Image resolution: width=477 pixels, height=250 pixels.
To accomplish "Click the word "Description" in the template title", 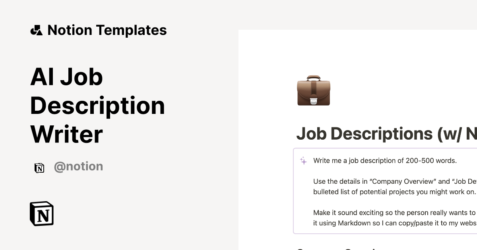I will click(x=97, y=106).
